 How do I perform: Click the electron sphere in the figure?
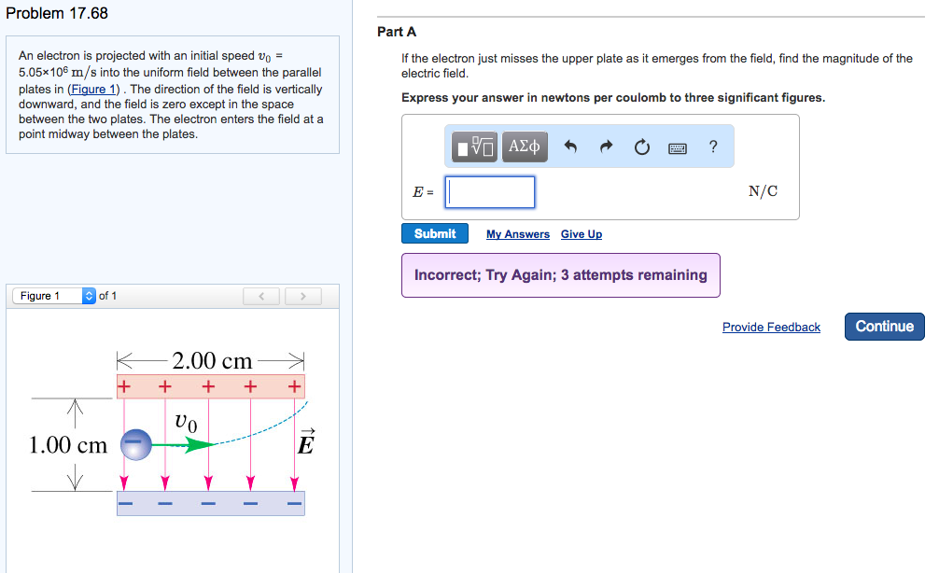tap(135, 445)
